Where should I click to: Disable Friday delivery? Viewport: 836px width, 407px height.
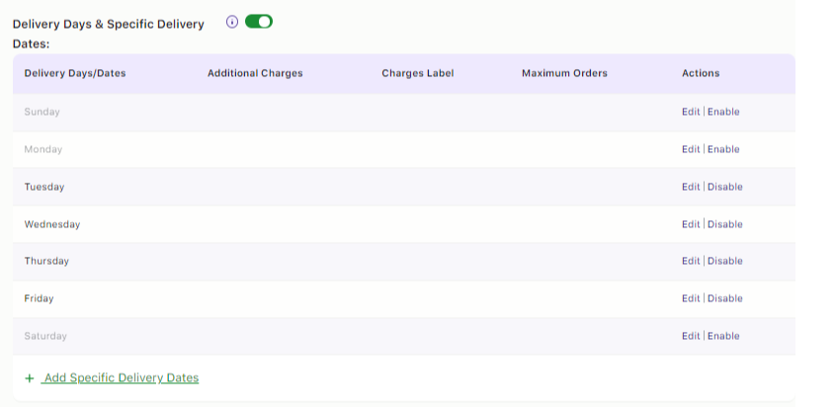click(x=725, y=298)
